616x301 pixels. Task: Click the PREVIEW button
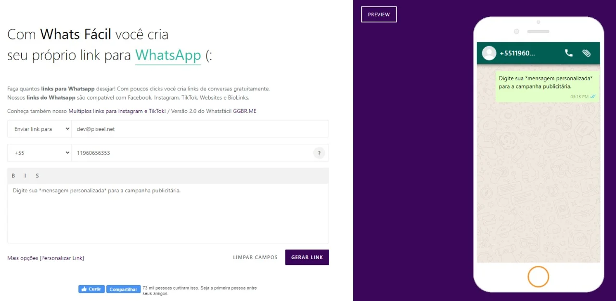tap(379, 14)
